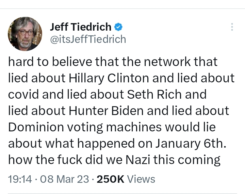The image size is (245, 194).
Task: Open the @itsJeffTiedrich handle link
Action: pos(88,39)
